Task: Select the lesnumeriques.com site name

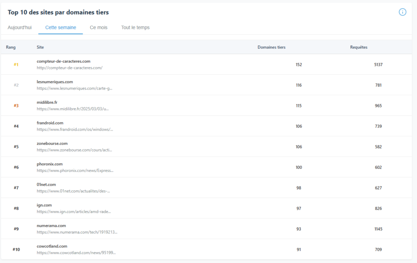Action: coord(55,82)
